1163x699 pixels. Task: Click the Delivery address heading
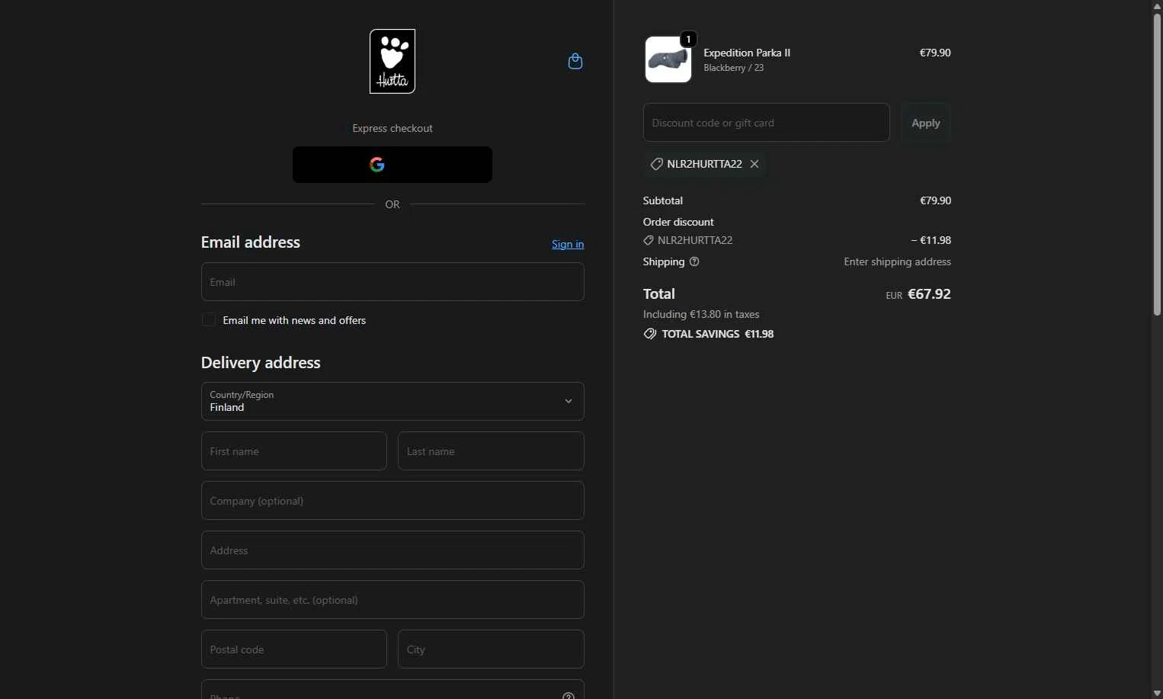point(261,363)
